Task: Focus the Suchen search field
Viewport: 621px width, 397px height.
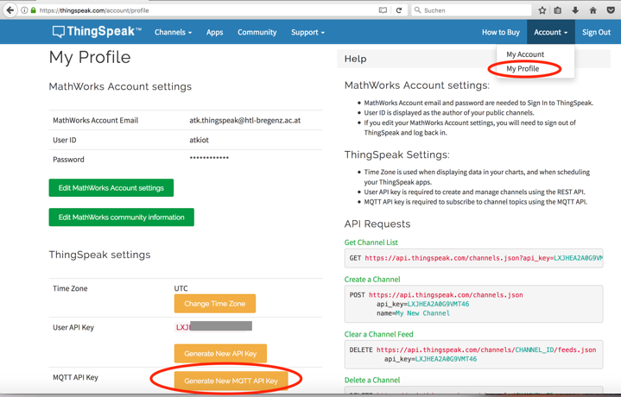Action: [472, 10]
